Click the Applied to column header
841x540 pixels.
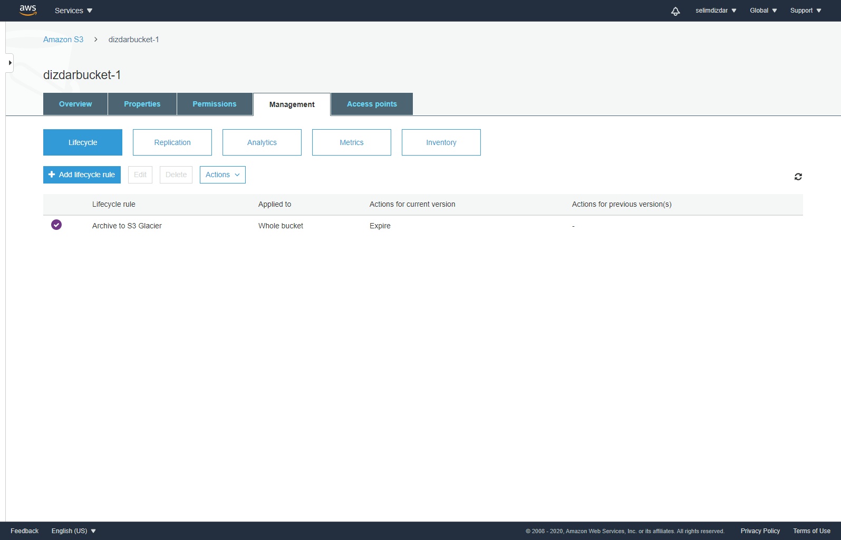275,204
